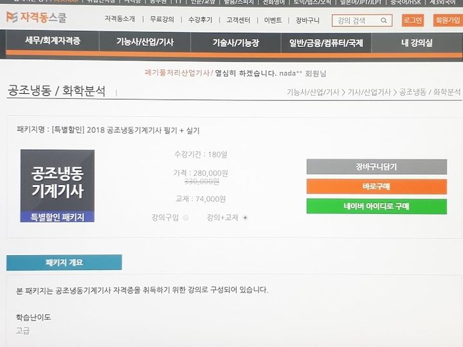
Task: Click breadcrumb 기능사/산업/기사
Action: [x=313, y=93]
